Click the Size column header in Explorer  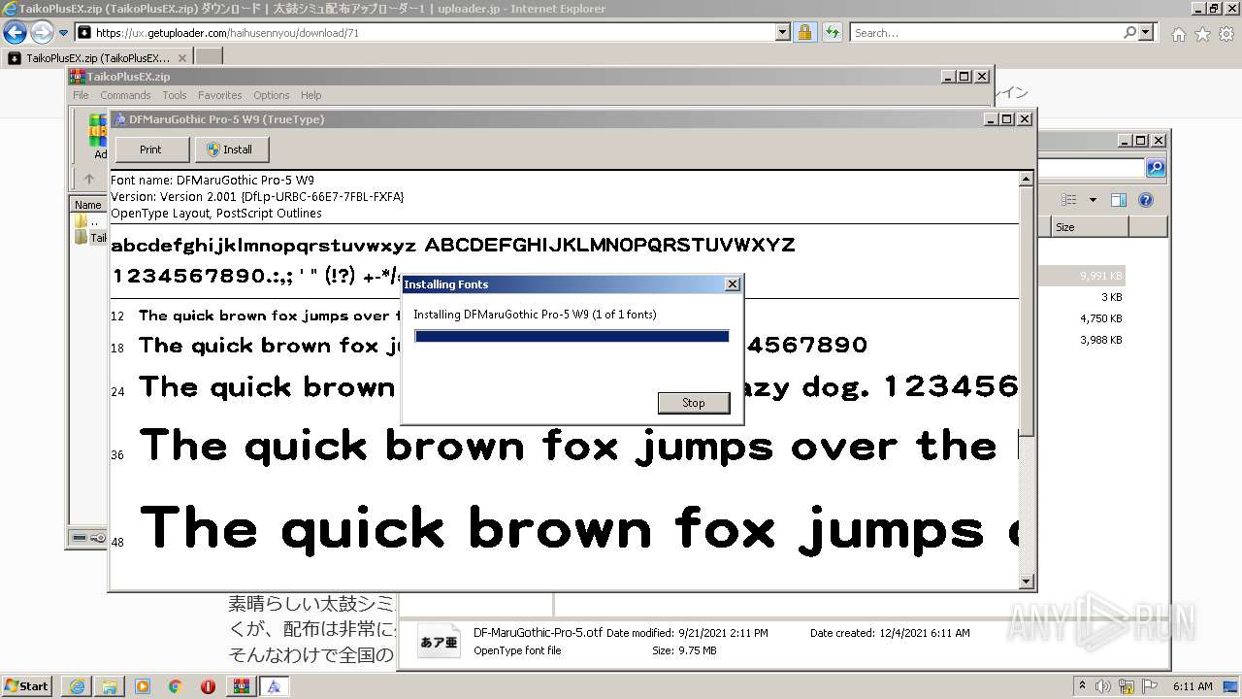coord(1090,227)
